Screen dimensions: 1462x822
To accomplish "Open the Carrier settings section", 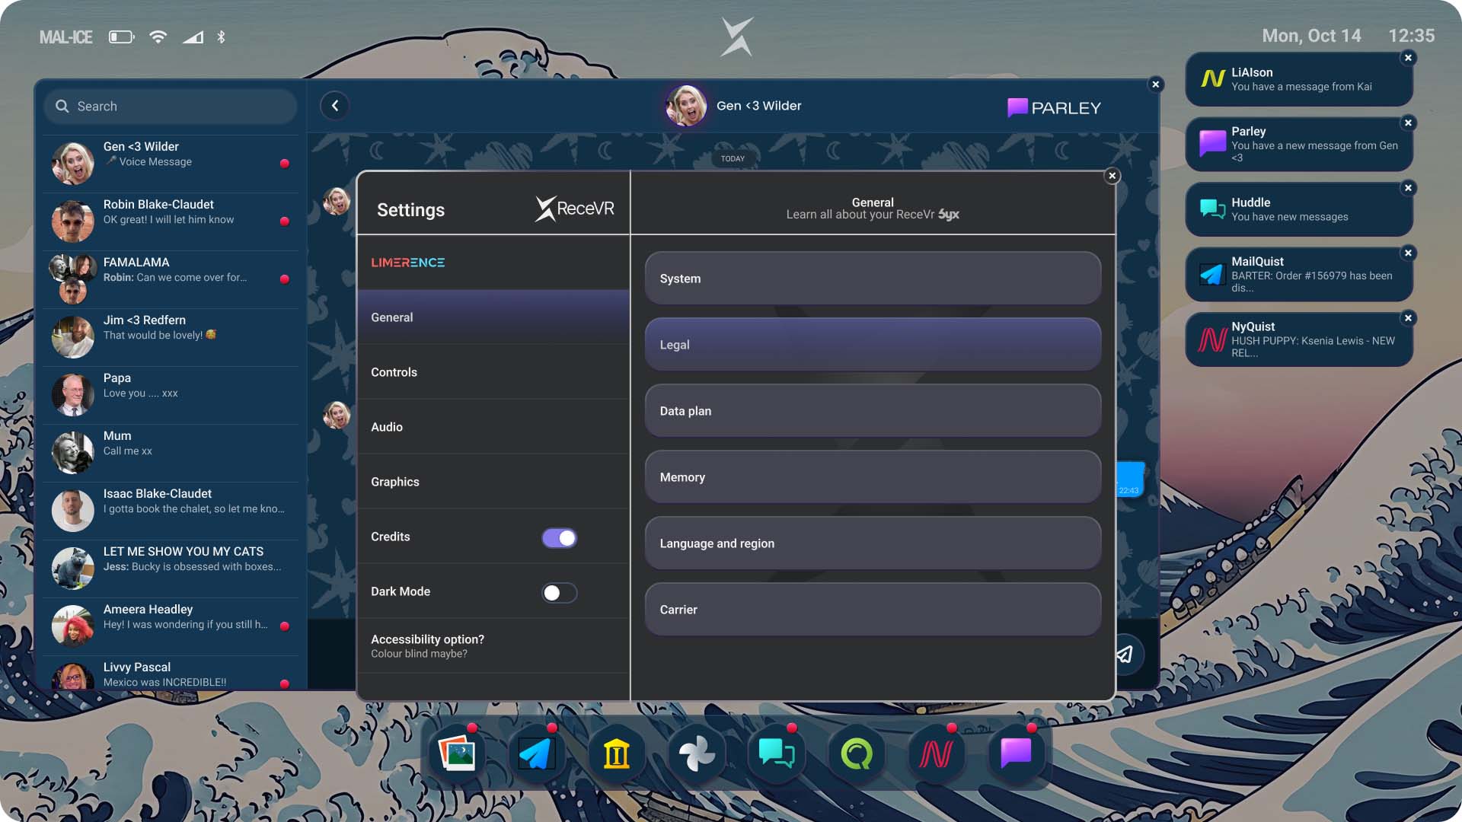I will (873, 610).
